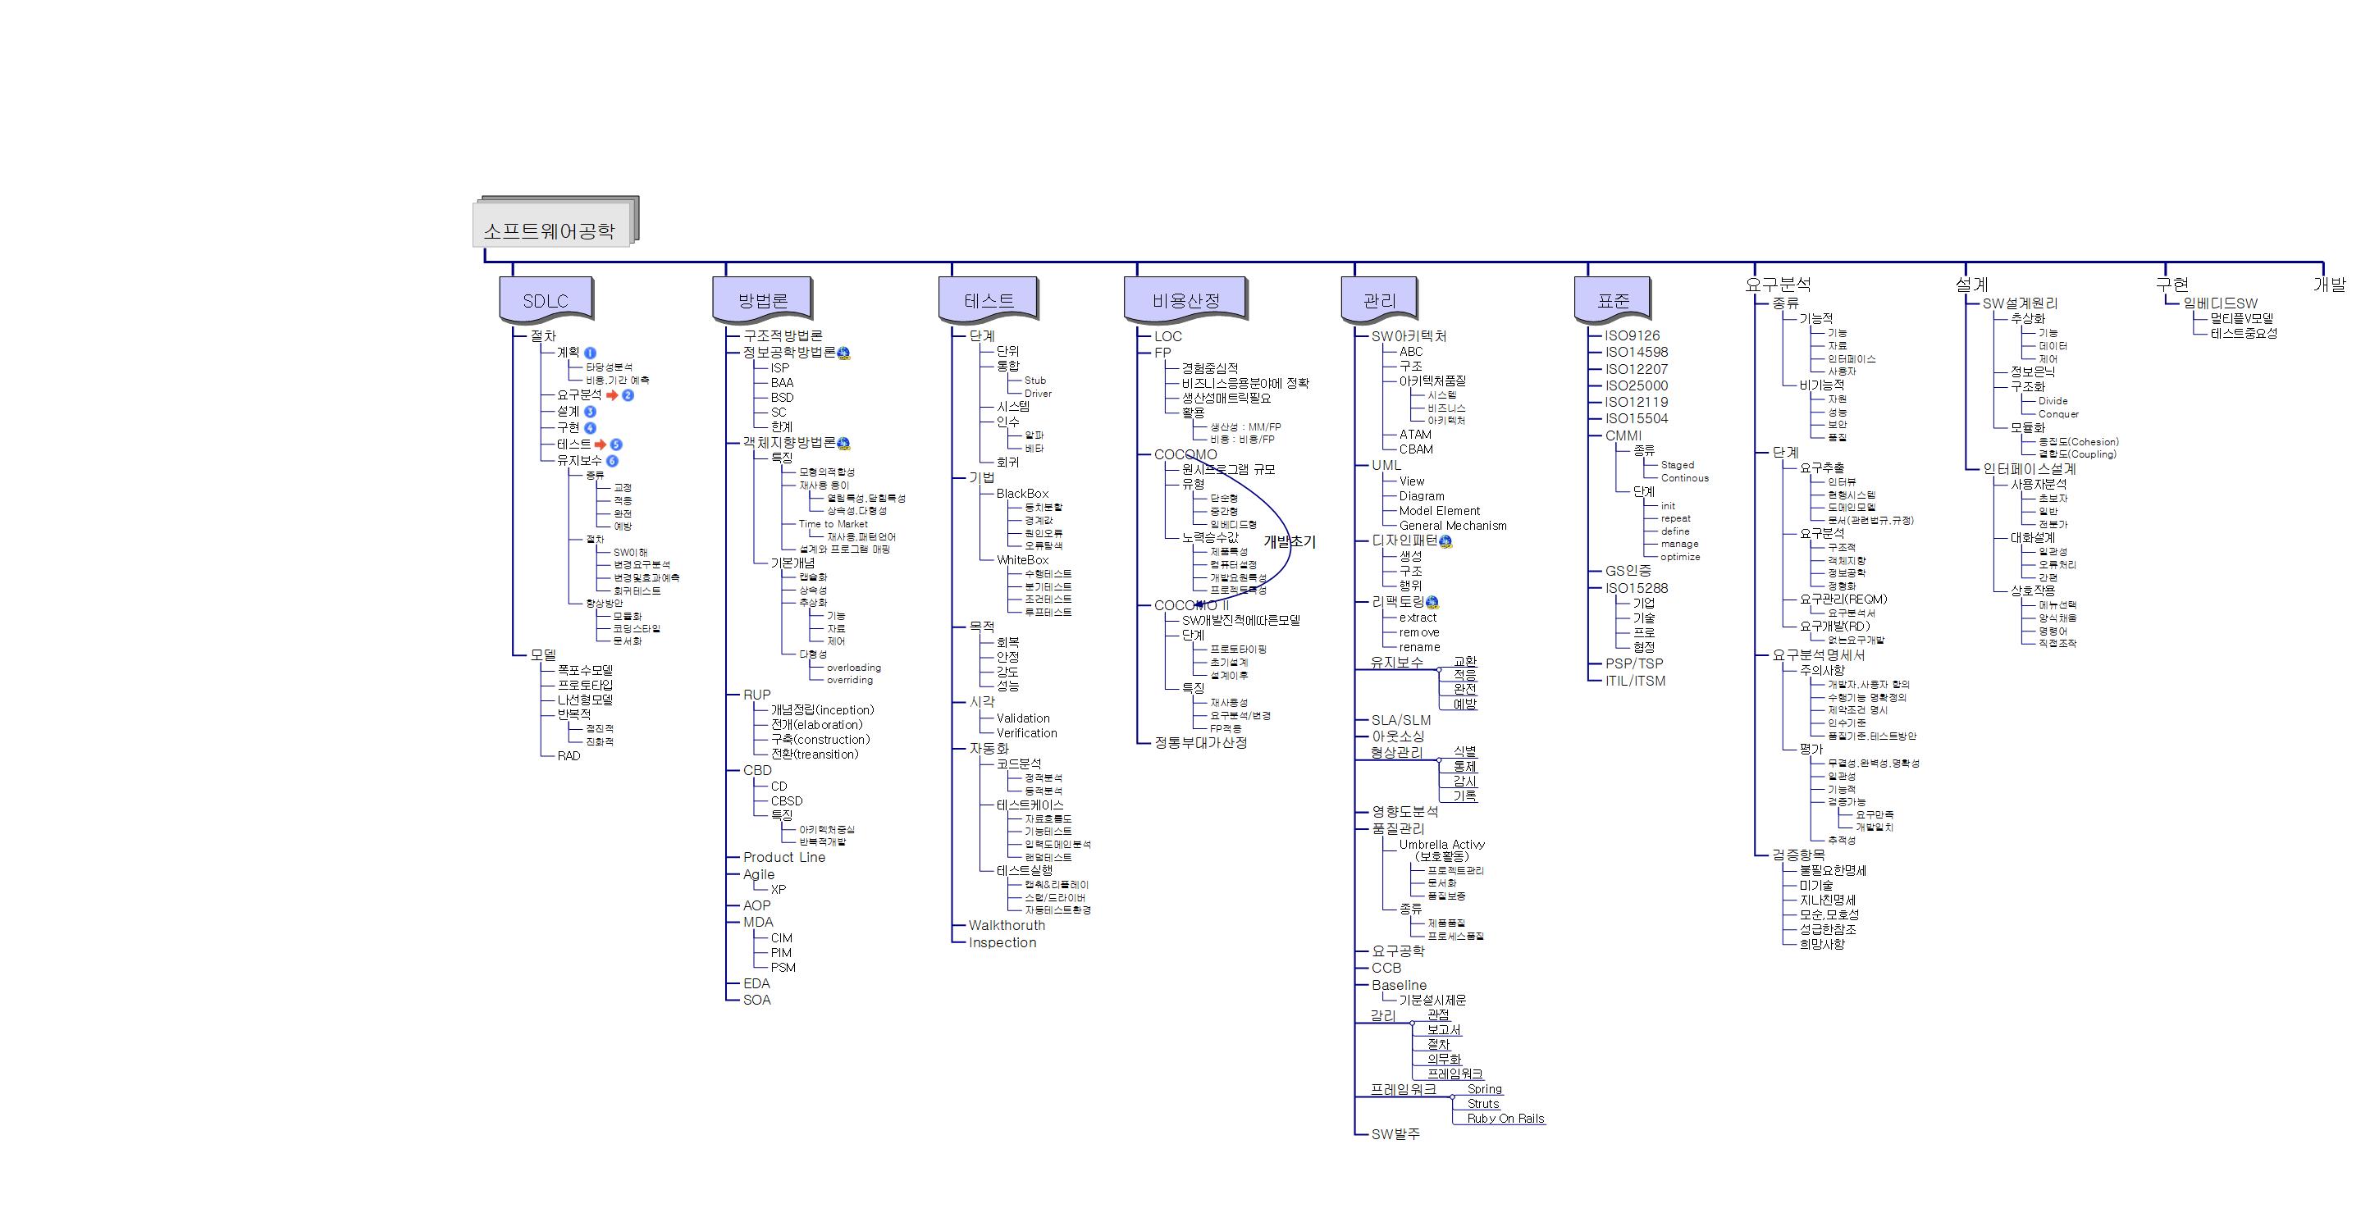Click the number 6 marker beside 유지보수
Screen dimensions: 2361x1231
[612, 461]
